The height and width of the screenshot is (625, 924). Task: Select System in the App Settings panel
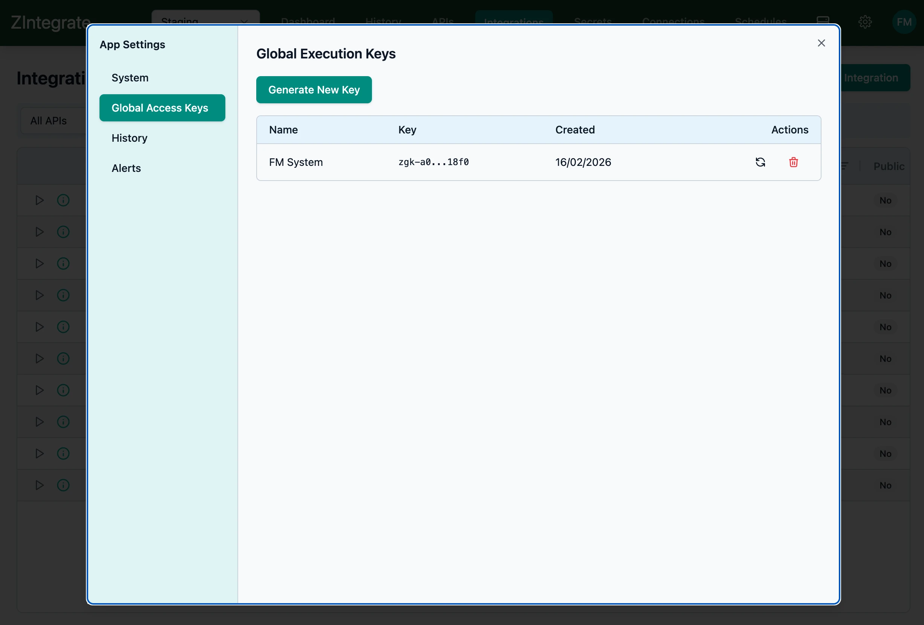coord(130,78)
